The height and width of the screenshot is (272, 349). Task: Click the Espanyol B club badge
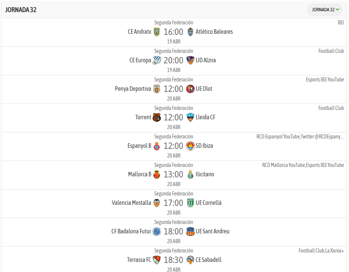(x=157, y=146)
